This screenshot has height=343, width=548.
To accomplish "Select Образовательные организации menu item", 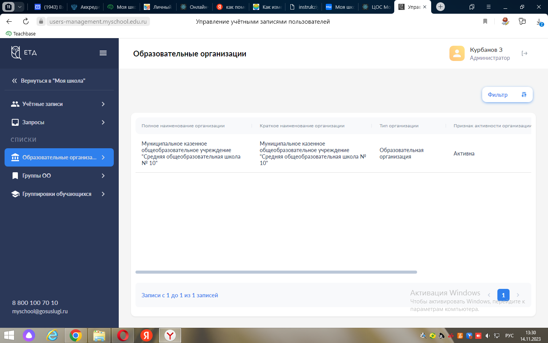I will [59, 157].
